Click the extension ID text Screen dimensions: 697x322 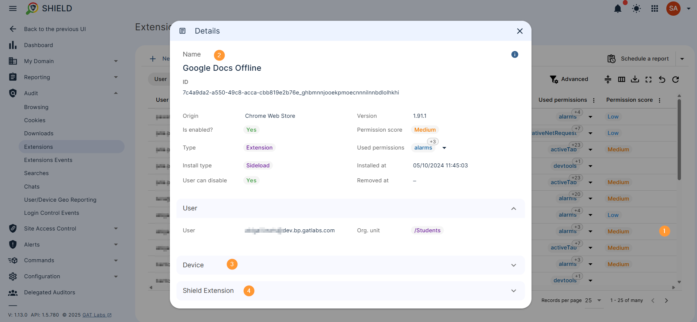(x=291, y=93)
